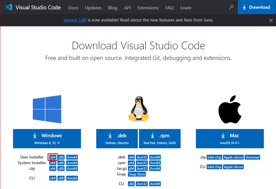Open the FAQ menu item

pos(169,8)
